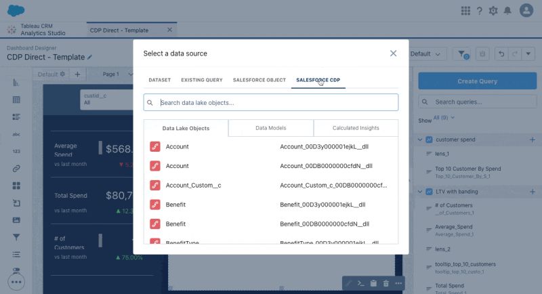This screenshot has width=542, height=294.
Task: Collapse the LTV with banding group
Action: 420,192
